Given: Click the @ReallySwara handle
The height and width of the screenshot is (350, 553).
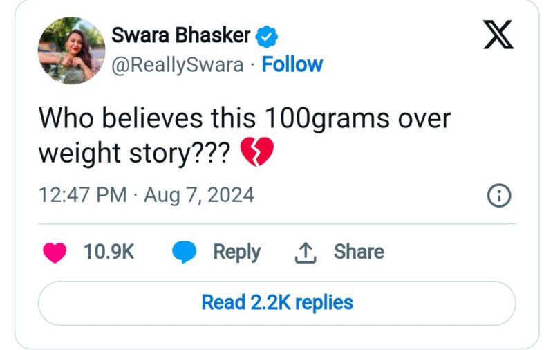Looking at the screenshot, I should [x=178, y=65].
